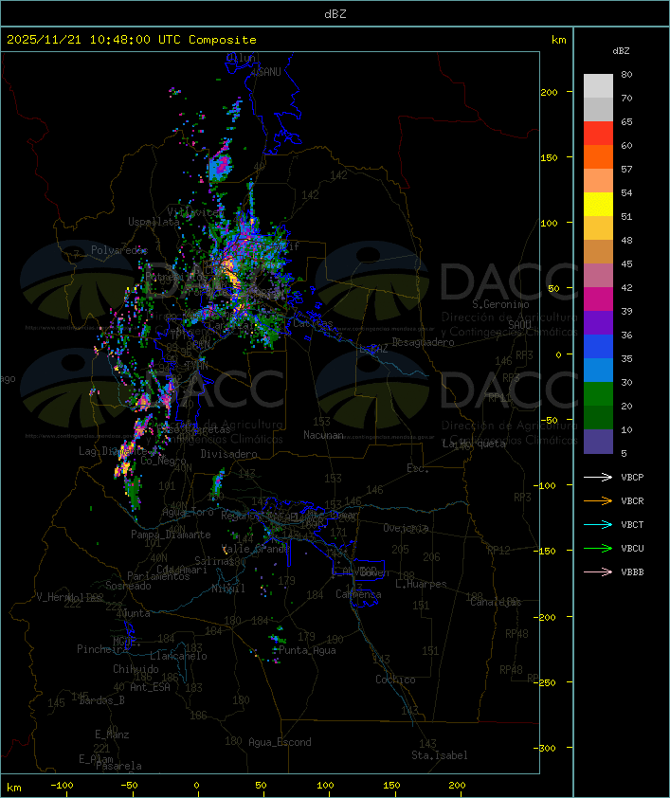Click the Pampa_Diamante map label

click(171, 535)
